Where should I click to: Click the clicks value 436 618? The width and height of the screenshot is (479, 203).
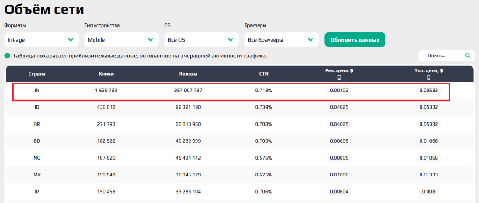click(106, 107)
